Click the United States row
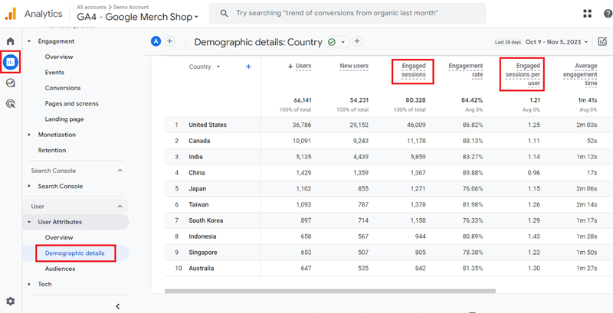The width and height of the screenshot is (613, 313). tap(388, 125)
